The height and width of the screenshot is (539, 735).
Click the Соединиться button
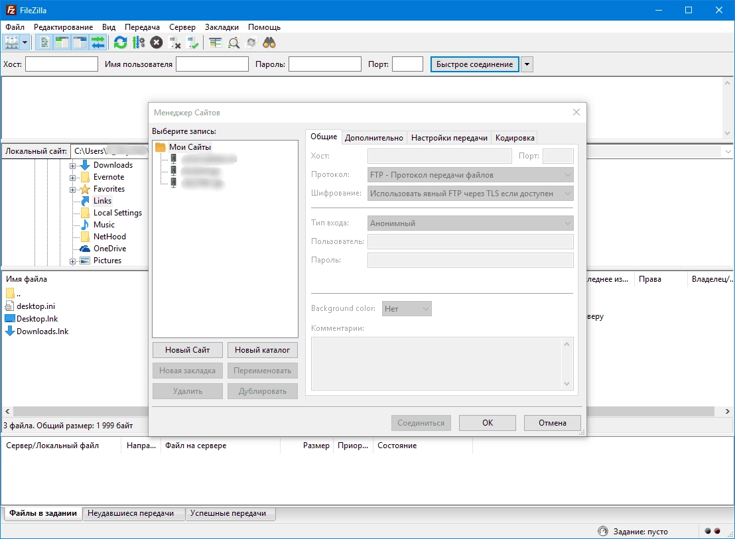pyautogui.click(x=421, y=423)
